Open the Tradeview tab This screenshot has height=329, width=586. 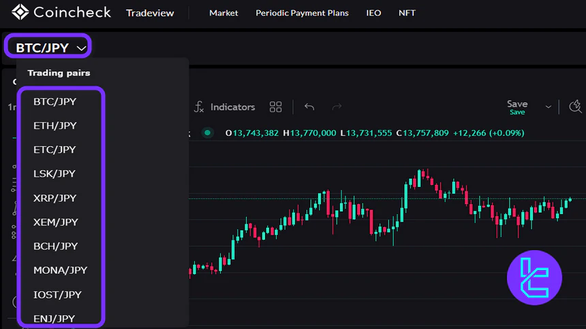pos(150,13)
